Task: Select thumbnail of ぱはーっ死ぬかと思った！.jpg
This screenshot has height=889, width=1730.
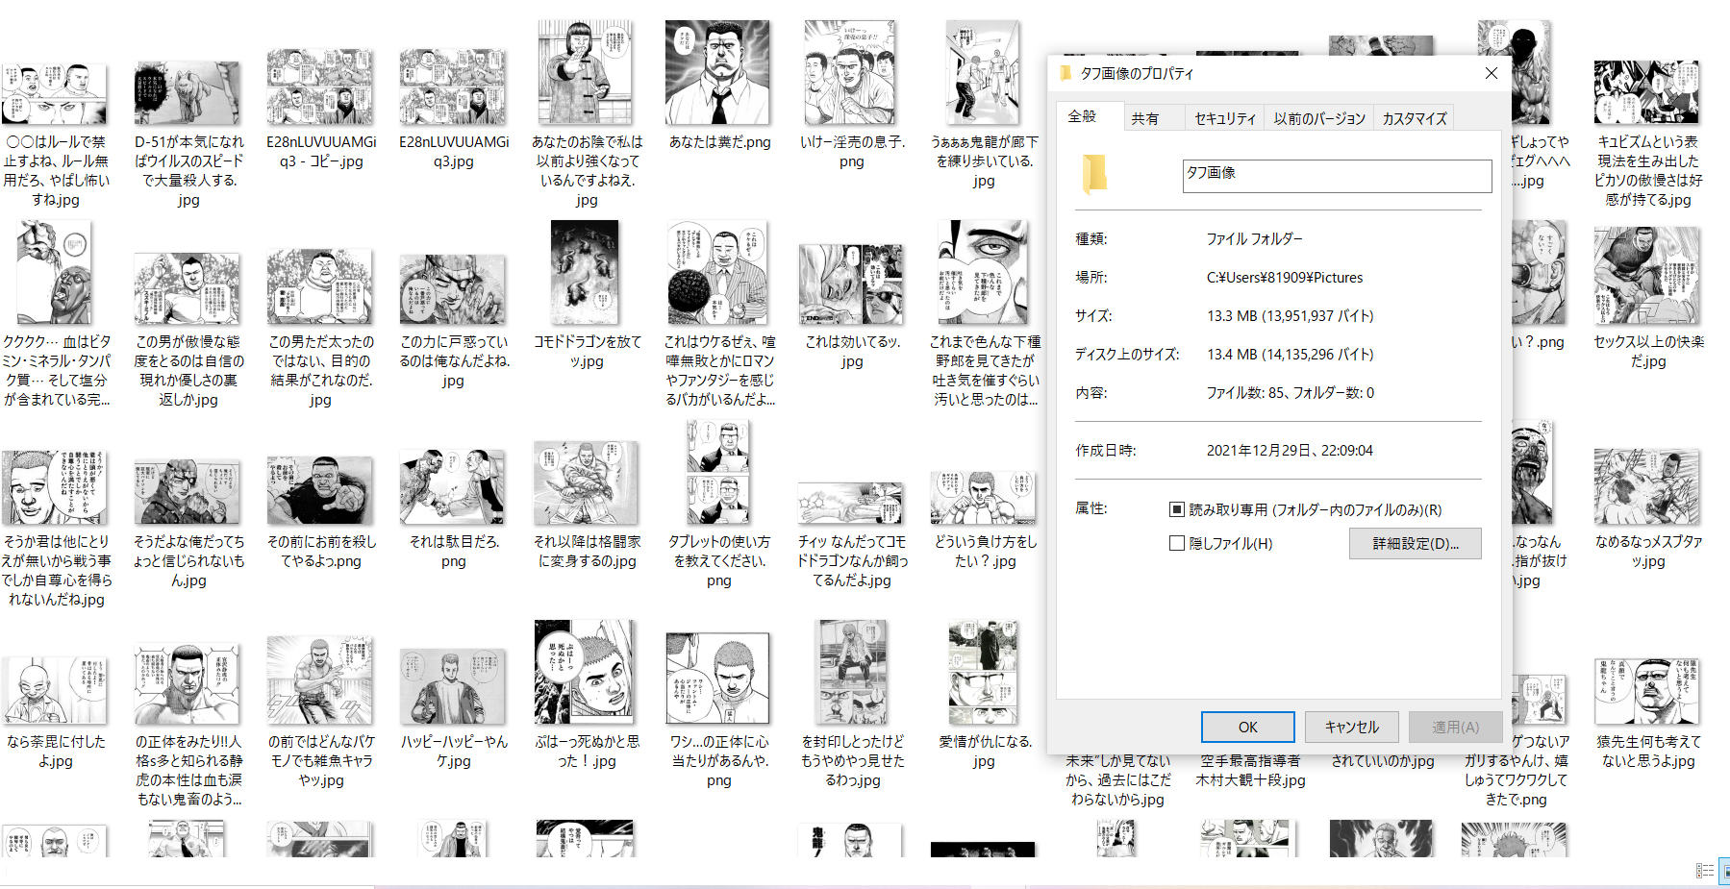Action: 585,672
